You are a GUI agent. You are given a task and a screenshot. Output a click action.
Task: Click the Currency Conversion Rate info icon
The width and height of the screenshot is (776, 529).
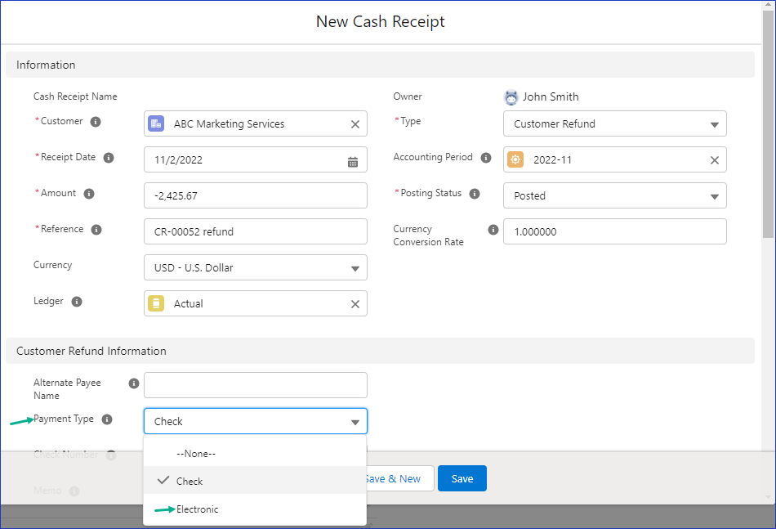tap(493, 229)
